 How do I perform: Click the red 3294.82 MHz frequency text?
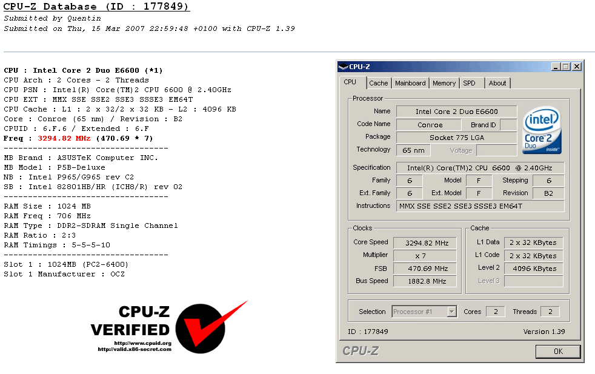click(x=64, y=138)
